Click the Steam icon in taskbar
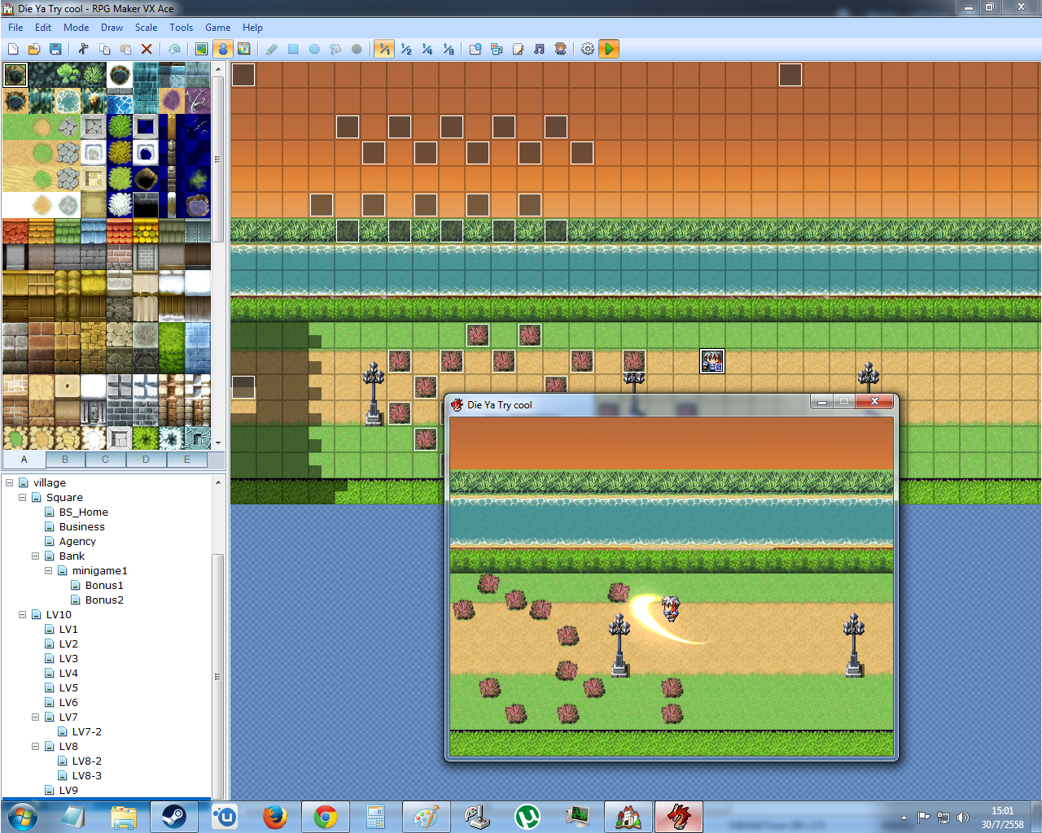This screenshot has width=1042, height=833. (174, 816)
